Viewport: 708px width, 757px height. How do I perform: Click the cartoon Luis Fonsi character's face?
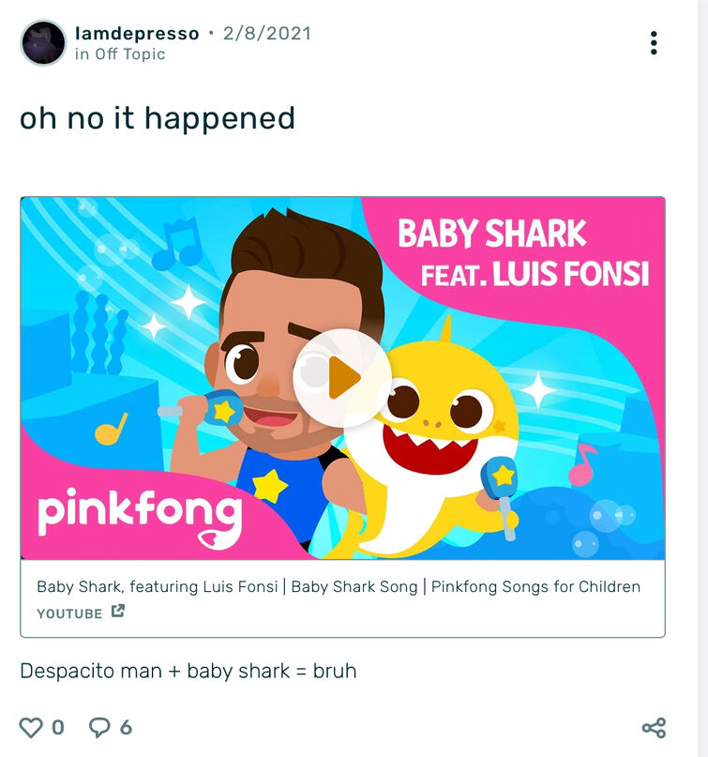click(272, 366)
